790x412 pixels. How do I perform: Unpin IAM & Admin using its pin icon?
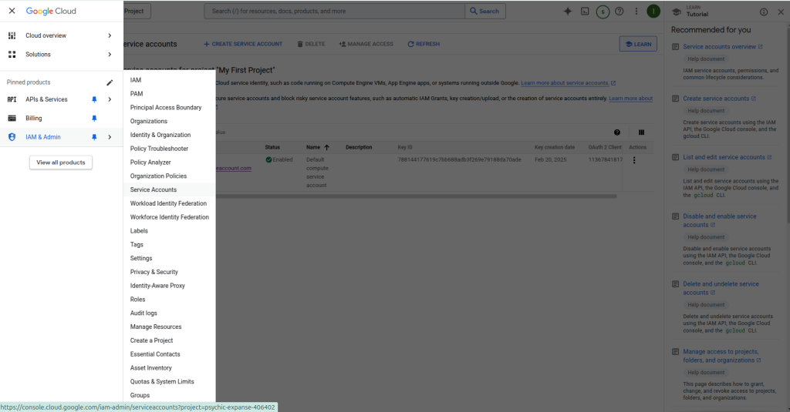(94, 137)
